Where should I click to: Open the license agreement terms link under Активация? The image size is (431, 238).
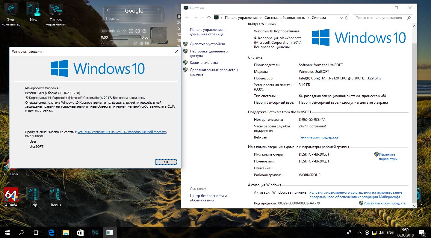coord(356,195)
